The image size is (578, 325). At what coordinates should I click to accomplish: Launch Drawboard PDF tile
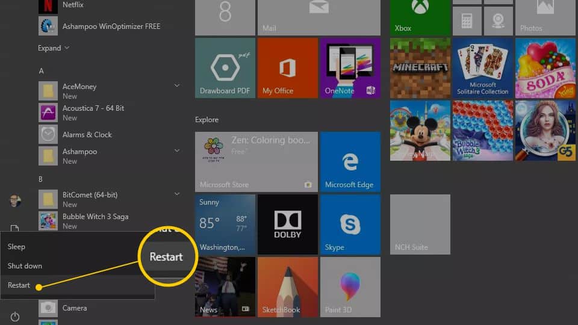point(225,67)
